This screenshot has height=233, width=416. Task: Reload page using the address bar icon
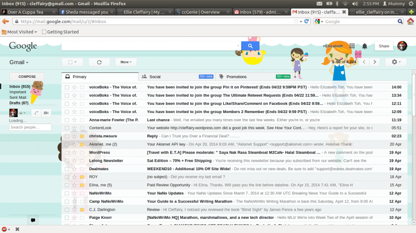(307, 21)
